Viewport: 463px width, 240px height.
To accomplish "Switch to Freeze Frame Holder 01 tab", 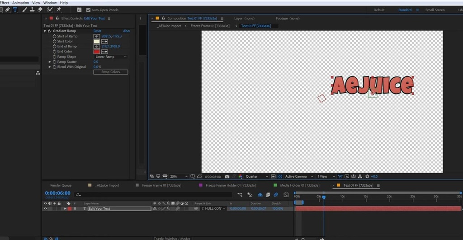I will (231, 185).
